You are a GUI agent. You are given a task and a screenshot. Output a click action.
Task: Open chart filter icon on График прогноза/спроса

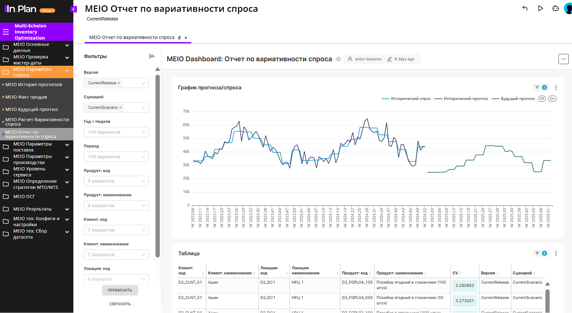(537, 88)
